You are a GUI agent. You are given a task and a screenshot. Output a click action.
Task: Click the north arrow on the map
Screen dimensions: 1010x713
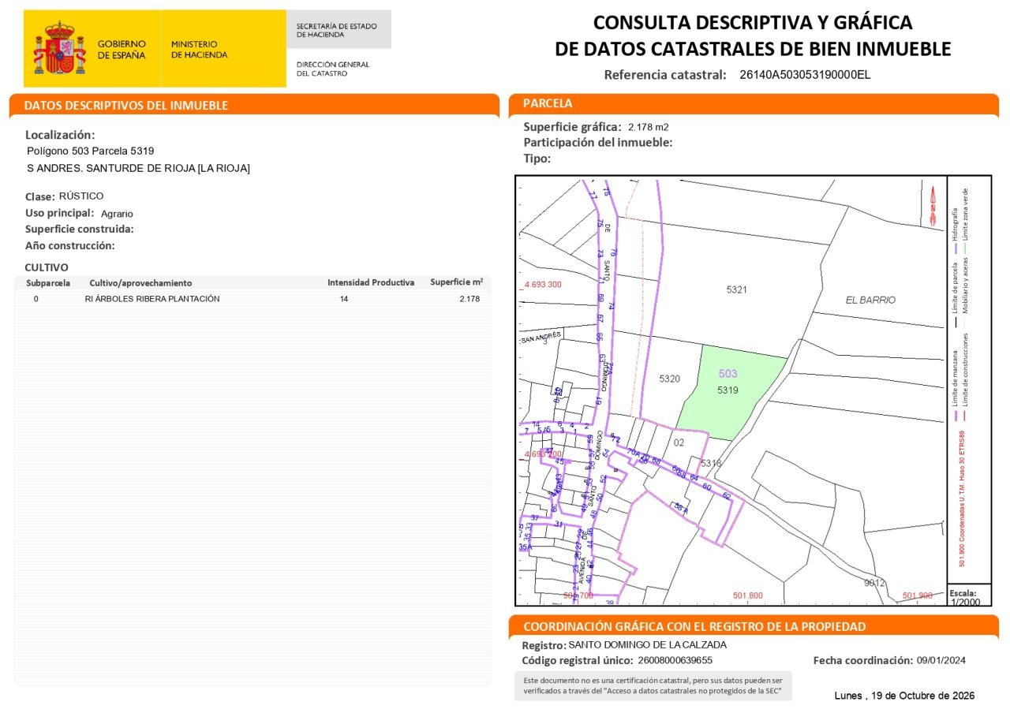click(x=932, y=205)
